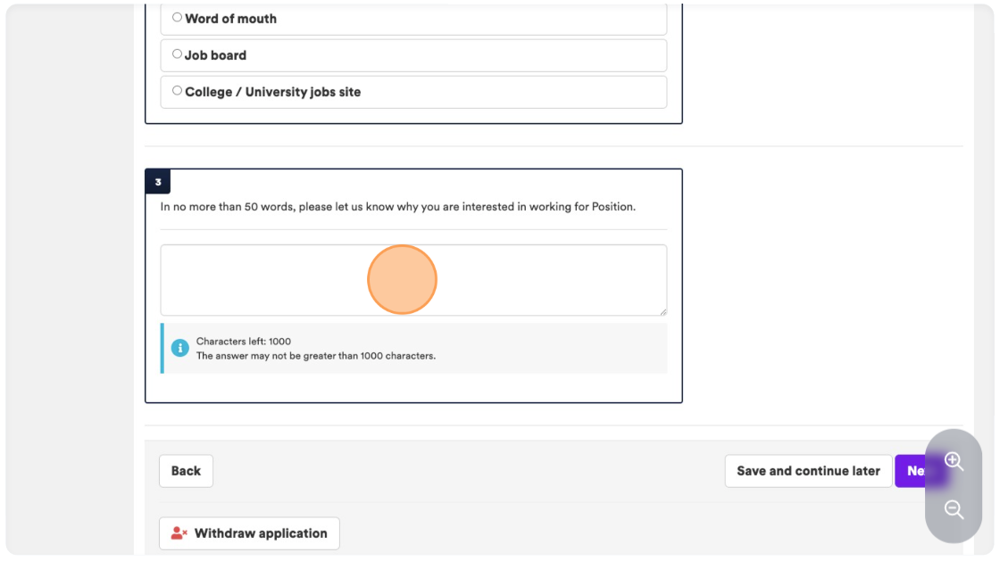
Task: Click the red withdraw user icon
Action: tap(179, 533)
